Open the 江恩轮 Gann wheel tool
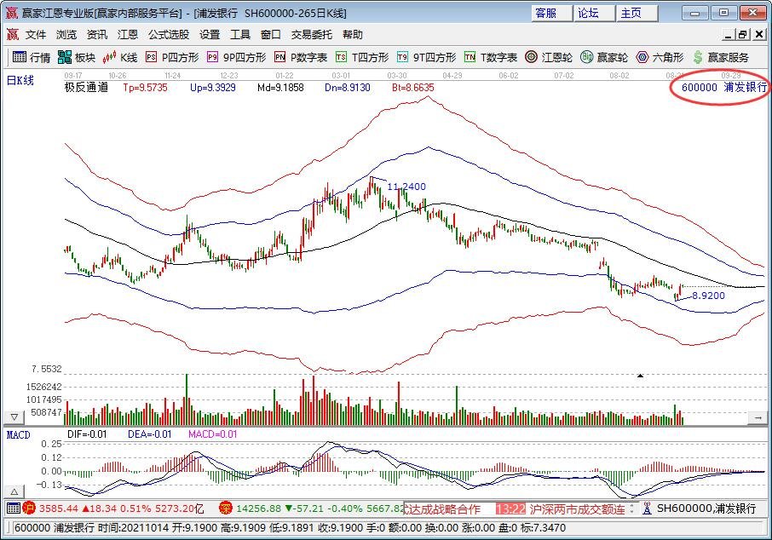The width and height of the screenshot is (772, 540). pyautogui.click(x=549, y=58)
